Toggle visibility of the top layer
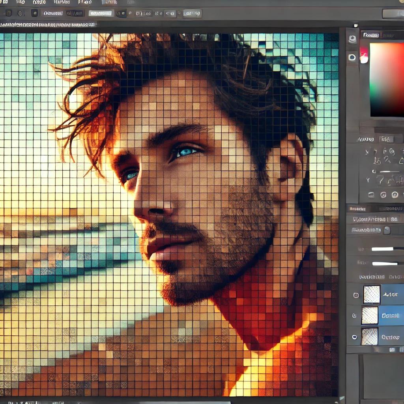 [356, 295]
